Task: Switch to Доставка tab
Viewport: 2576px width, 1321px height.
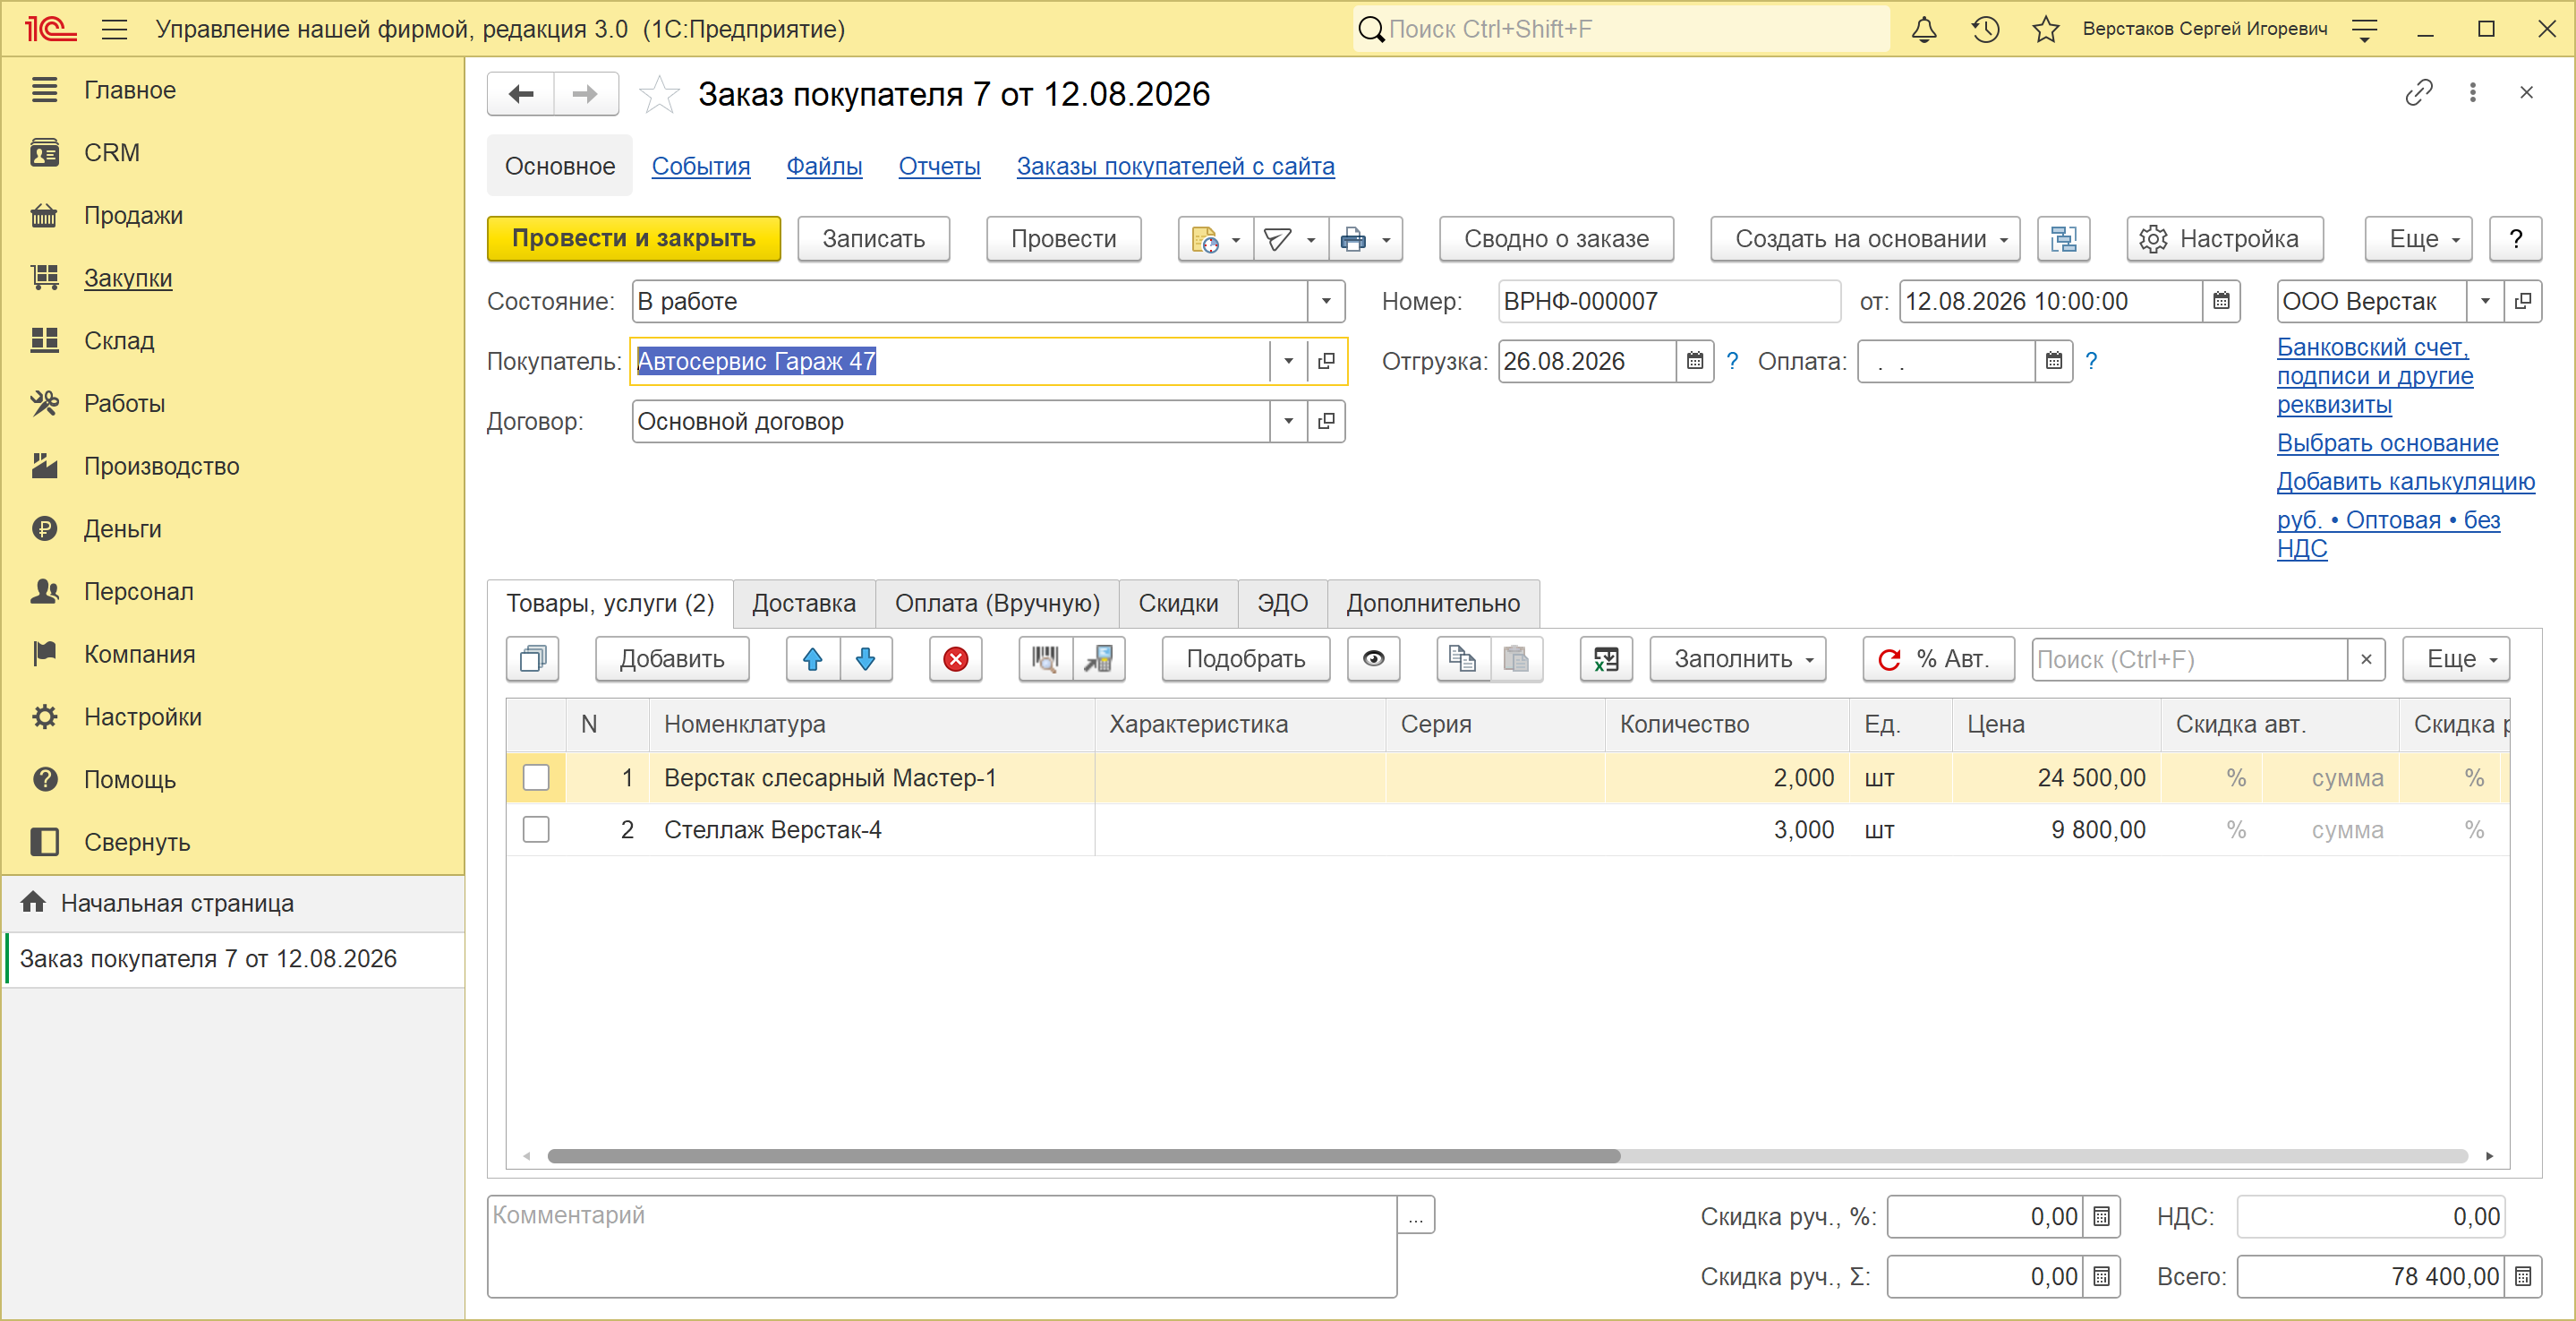Action: [x=804, y=604]
